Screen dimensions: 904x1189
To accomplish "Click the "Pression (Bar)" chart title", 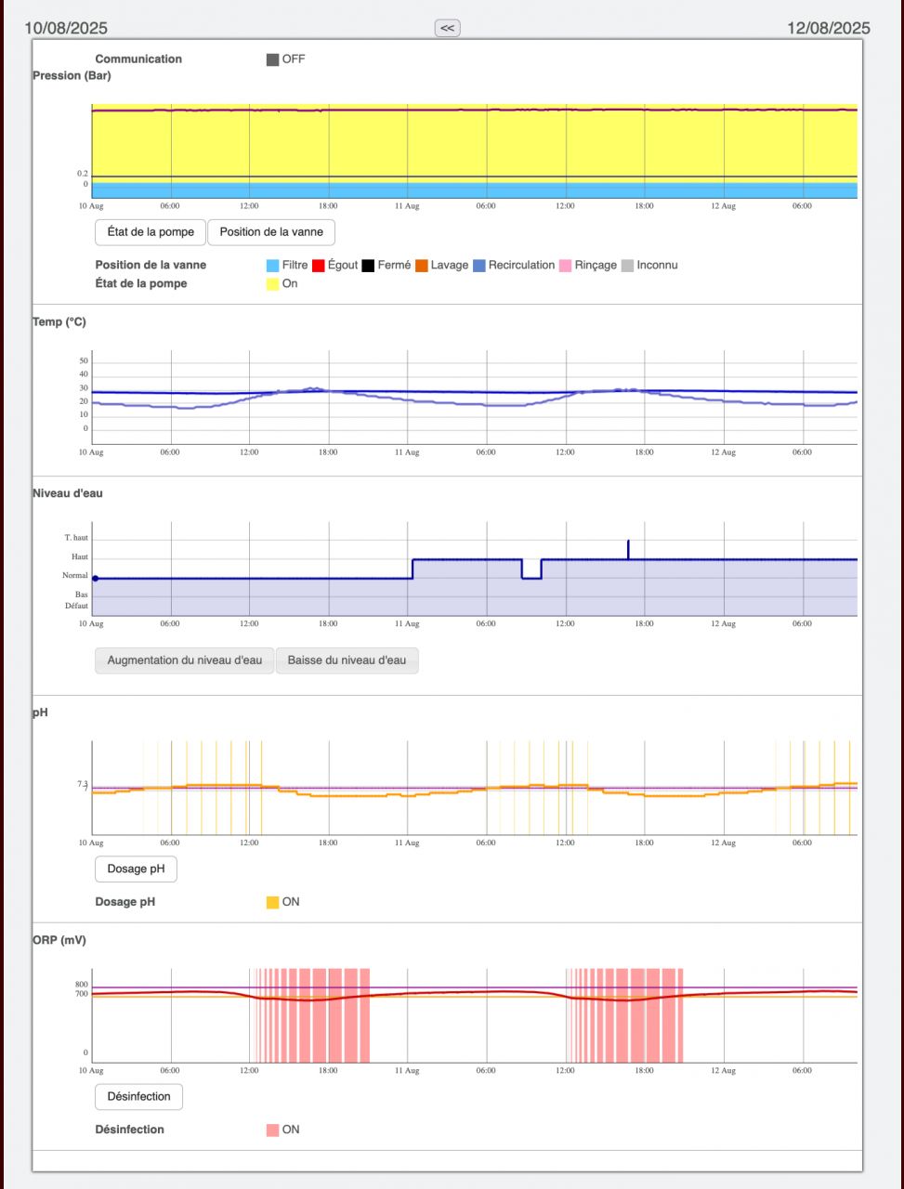I will pos(72,76).
